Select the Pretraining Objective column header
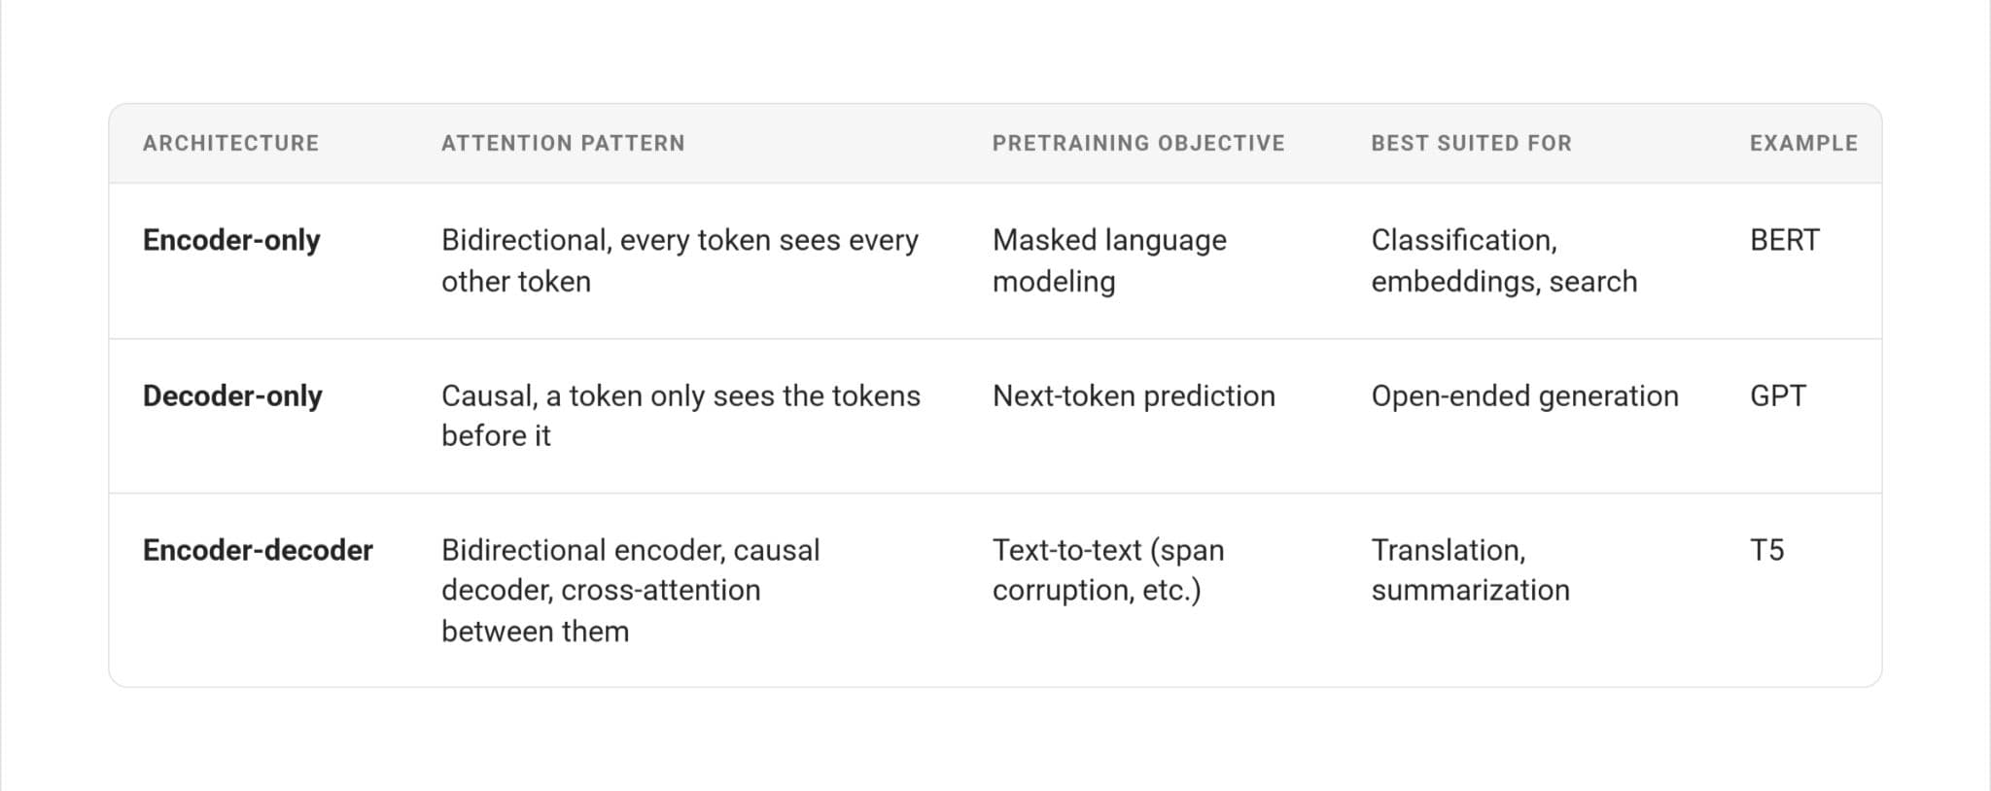The height and width of the screenshot is (791, 1991). point(1138,143)
